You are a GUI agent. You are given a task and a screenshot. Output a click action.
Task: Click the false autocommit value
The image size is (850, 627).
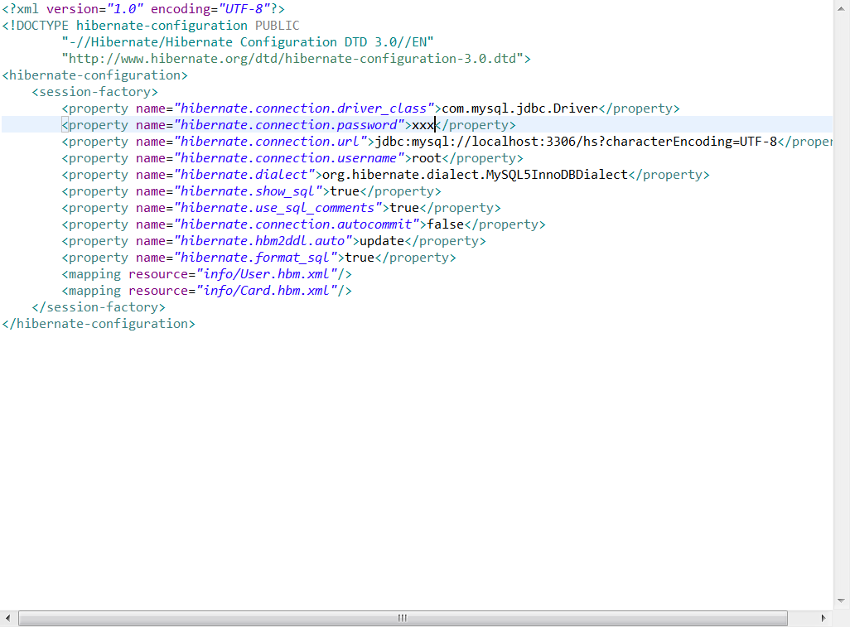click(446, 224)
